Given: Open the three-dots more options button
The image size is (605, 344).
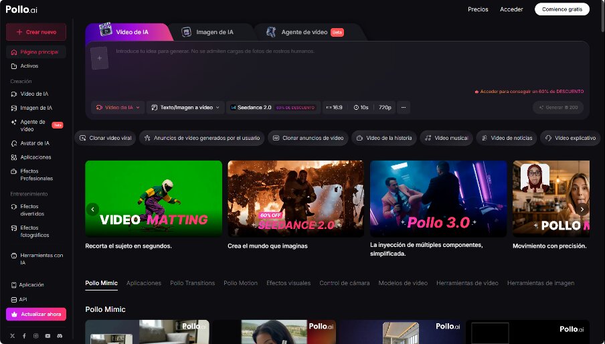Looking at the screenshot, I should coord(403,107).
